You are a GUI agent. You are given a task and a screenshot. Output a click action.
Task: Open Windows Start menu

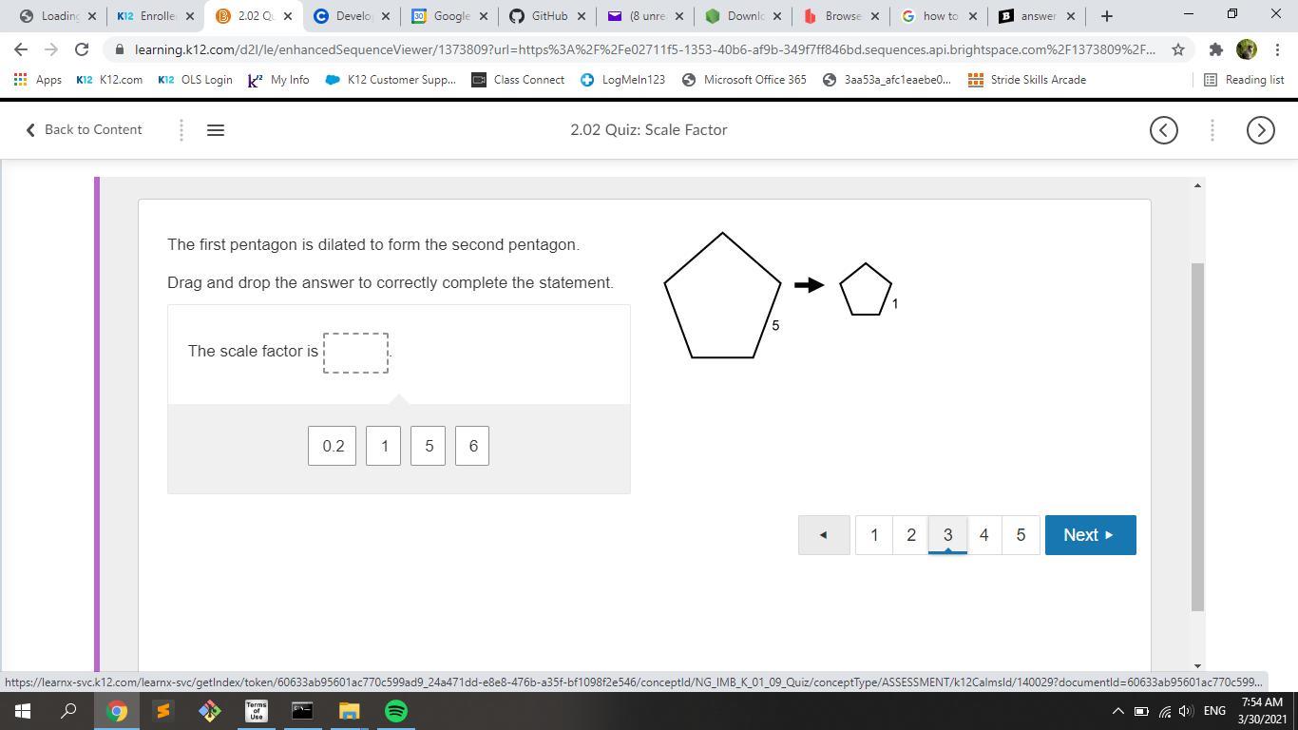pyautogui.click(x=23, y=711)
